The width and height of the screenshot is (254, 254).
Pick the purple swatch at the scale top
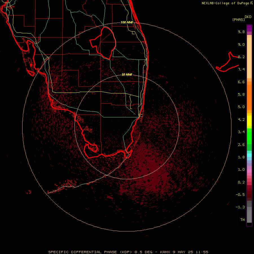pyautogui.click(x=249, y=28)
